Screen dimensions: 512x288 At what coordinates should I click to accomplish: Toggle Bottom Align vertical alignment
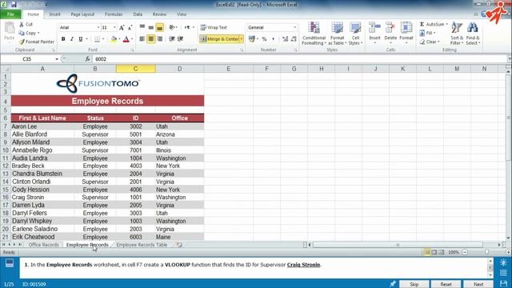pos(159,27)
